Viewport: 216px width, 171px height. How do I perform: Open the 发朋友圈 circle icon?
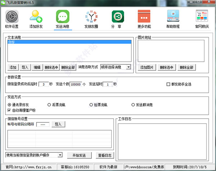(x=91, y=16)
